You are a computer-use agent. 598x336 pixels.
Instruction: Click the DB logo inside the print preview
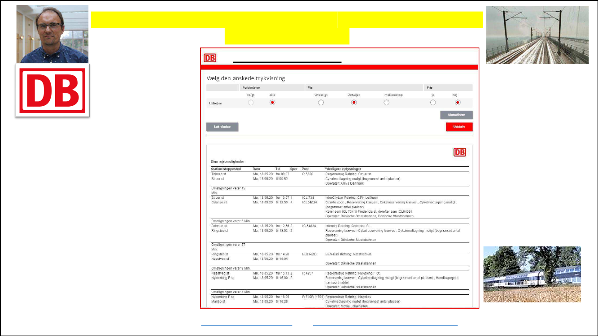point(460,152)
